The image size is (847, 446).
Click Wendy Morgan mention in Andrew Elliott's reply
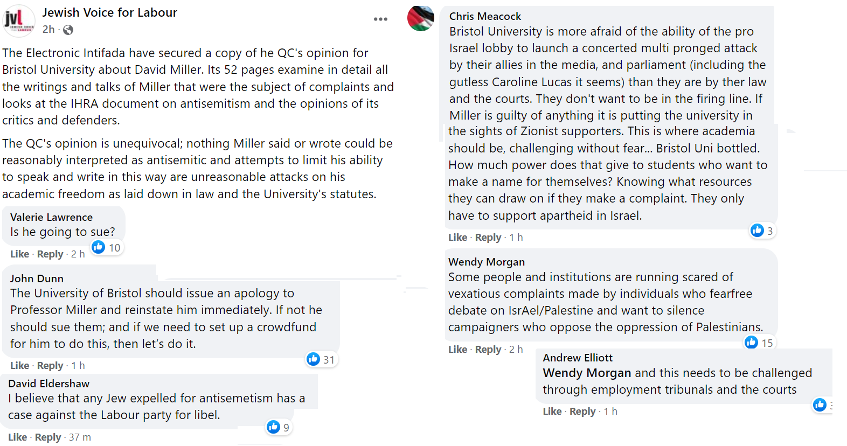tap(587, 373)
